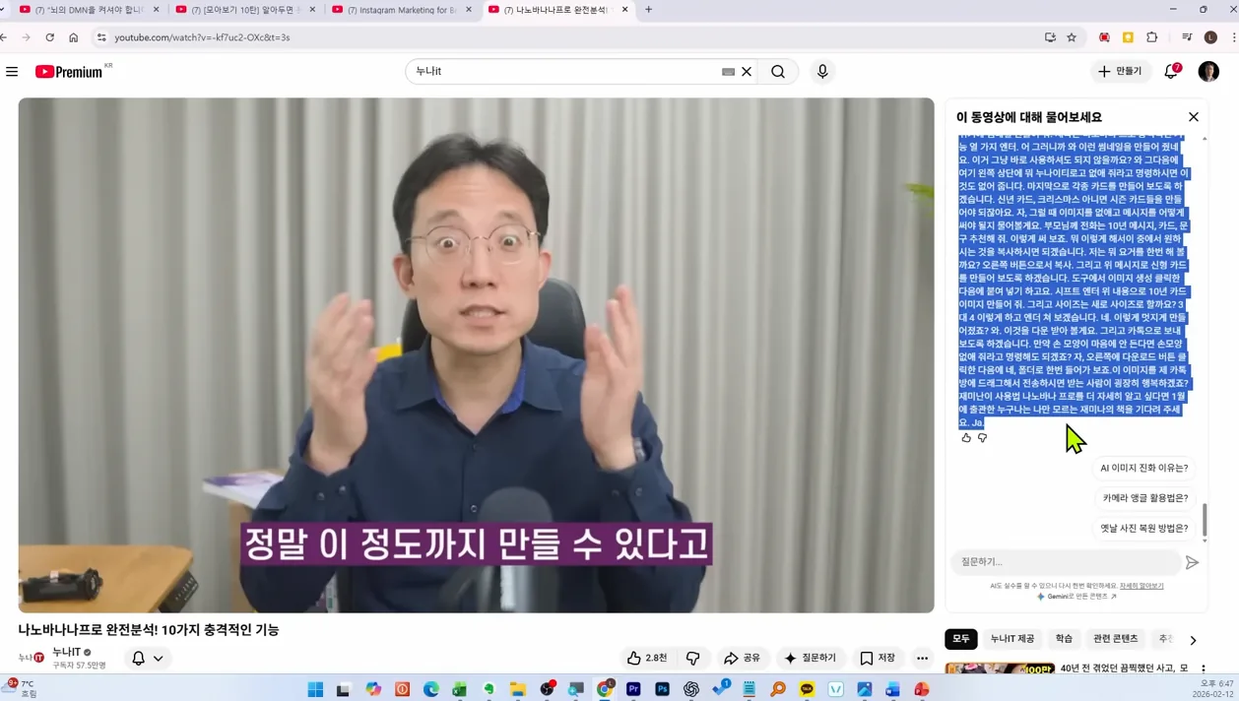Open the Windows Start menu
Image resolution: width=1239 pixels, height=701 pixels.
point(315,689)
